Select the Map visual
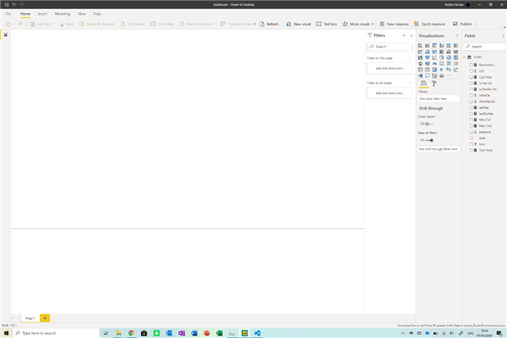This screenshot has height=338, width=507. [420, 64]
